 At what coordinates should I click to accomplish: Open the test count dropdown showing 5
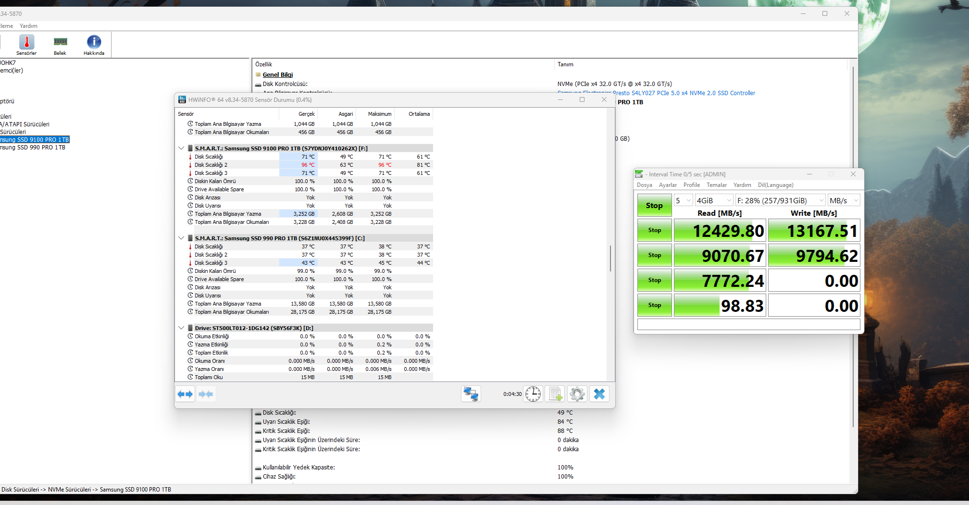point(683,200)
